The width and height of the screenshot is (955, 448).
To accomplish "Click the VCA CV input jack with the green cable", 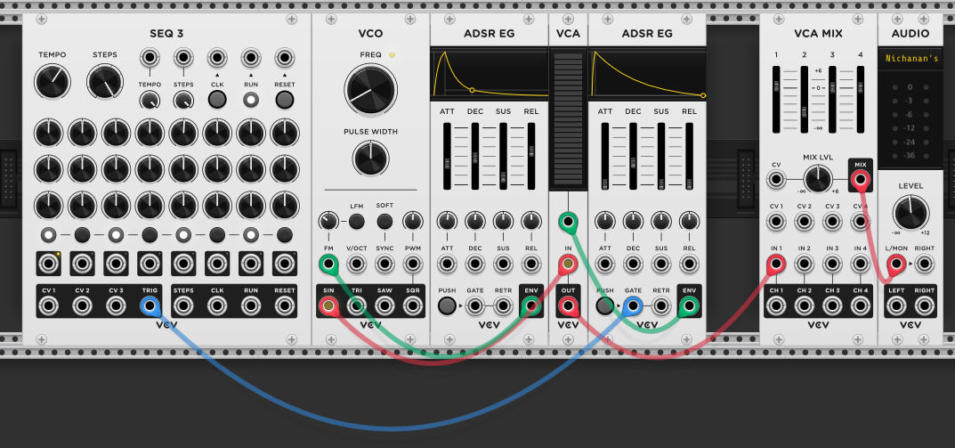I will [x=568, y=223].
